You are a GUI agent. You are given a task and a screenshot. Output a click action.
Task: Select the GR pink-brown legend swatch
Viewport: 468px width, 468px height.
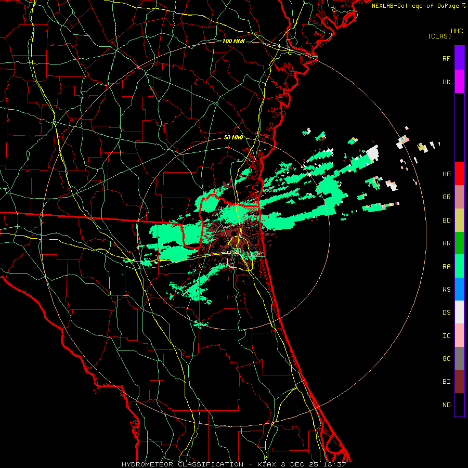pyautogui.click(x=459, y=197)
